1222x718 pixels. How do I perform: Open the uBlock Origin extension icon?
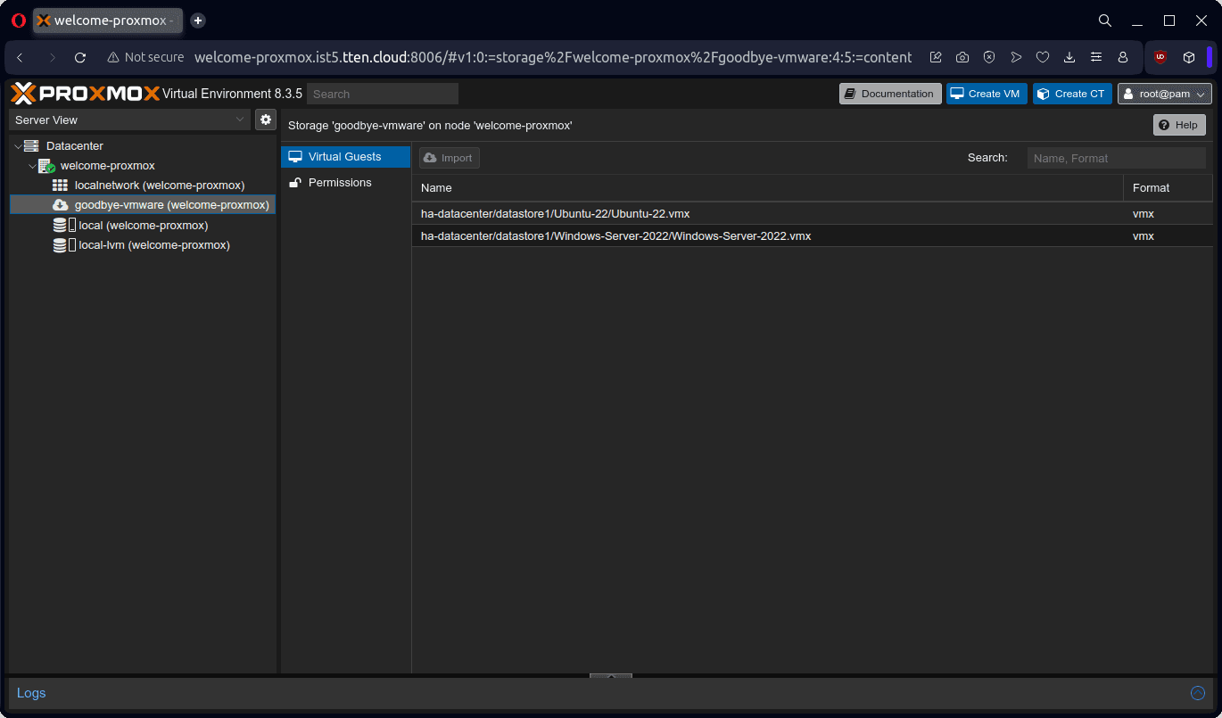tap(1160, 57)
